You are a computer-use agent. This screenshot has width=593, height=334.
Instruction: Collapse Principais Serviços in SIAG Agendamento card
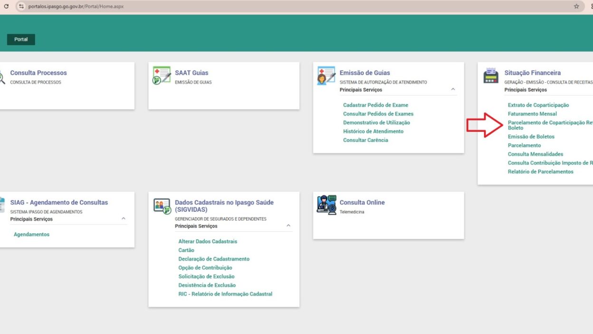click(124, 219)
